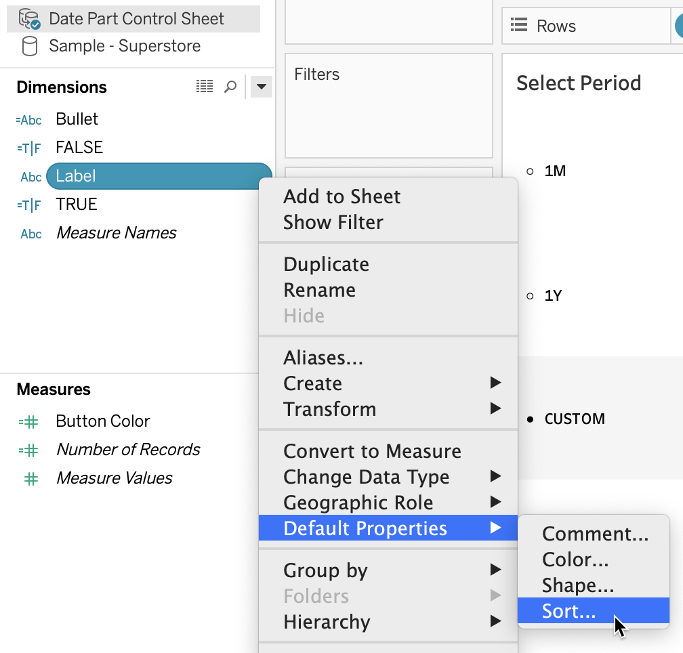Choose Sort... from Default Properties submenu
Screen dimensions: 683x653
(568, 611)
